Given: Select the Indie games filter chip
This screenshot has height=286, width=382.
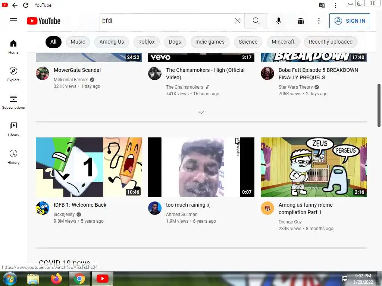Looking at the screenshot, I should coord(210,42).
